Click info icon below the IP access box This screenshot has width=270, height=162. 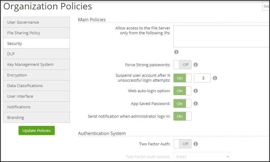pos(176,52)
